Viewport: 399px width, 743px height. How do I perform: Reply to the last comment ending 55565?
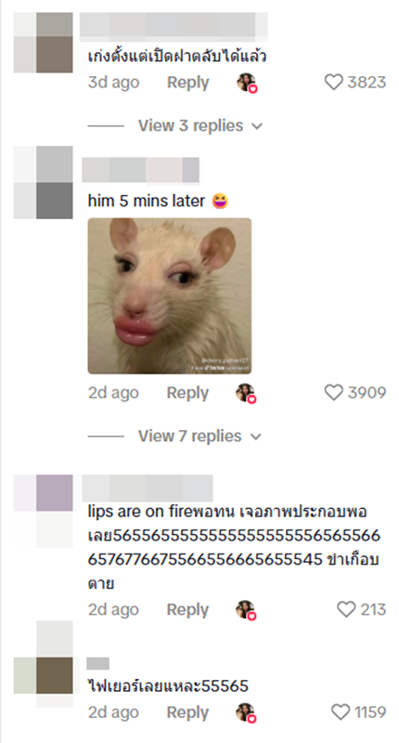(188, 712)
